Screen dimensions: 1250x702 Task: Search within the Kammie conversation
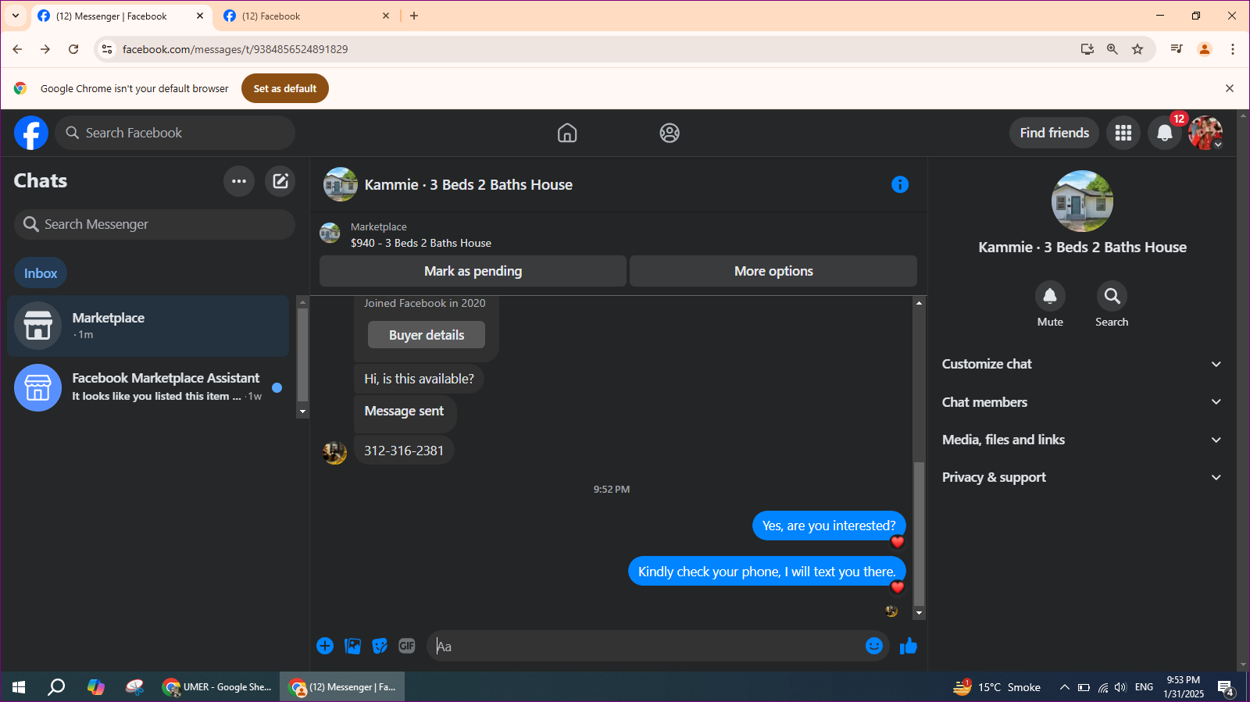click(x=1112, y=296)
